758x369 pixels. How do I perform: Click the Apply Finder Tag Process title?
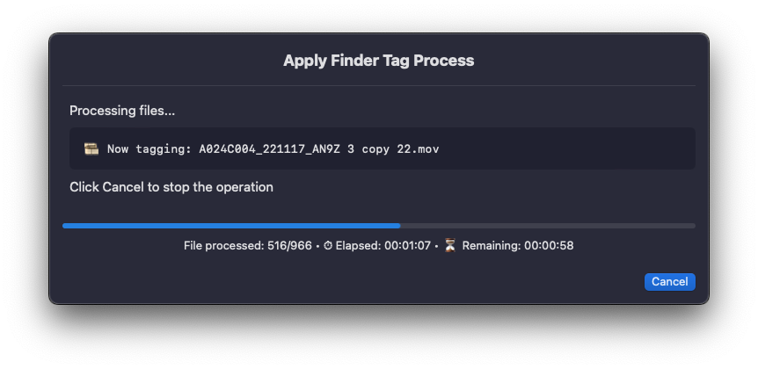[378, 61]
